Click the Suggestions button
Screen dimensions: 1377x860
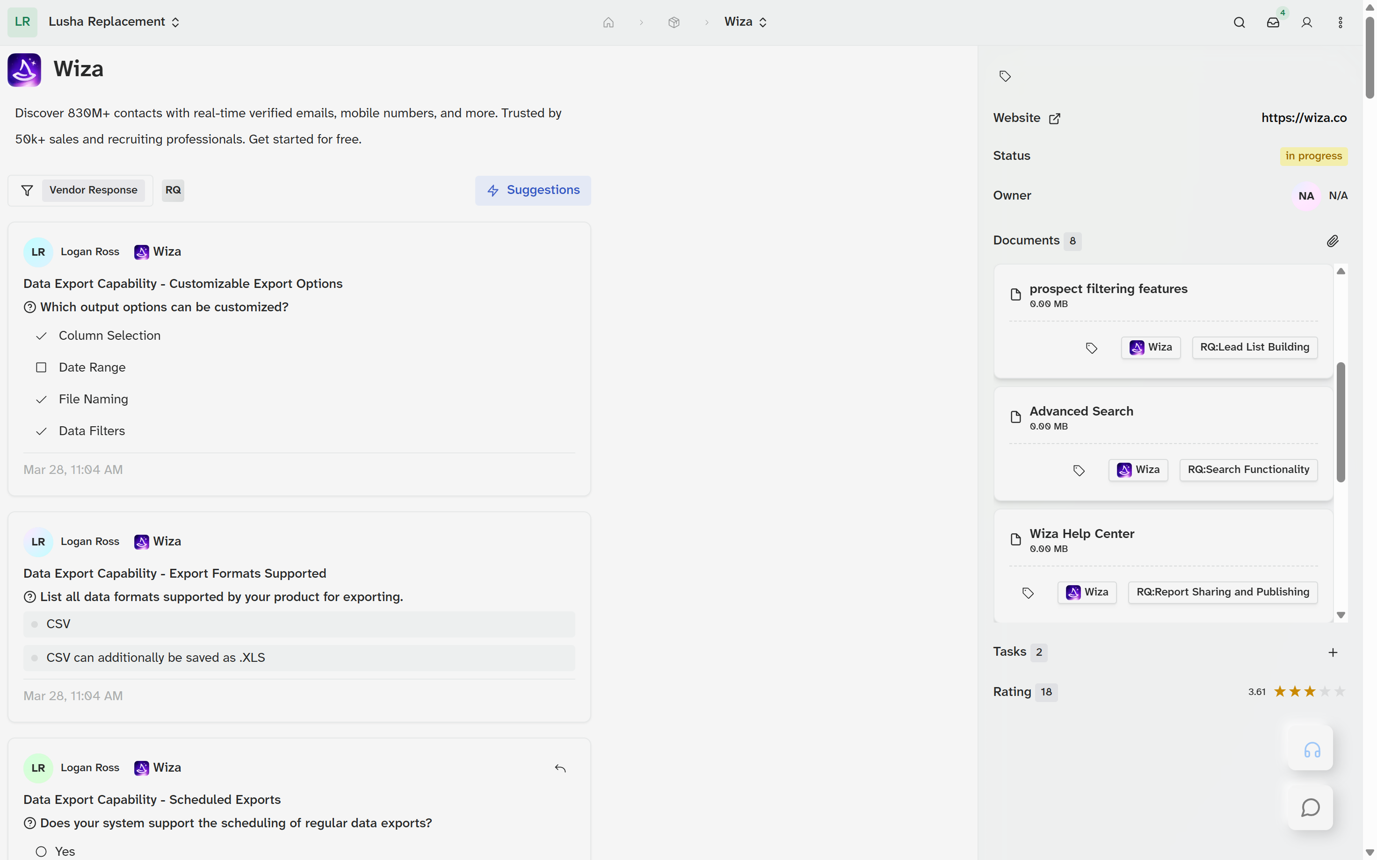533,190
